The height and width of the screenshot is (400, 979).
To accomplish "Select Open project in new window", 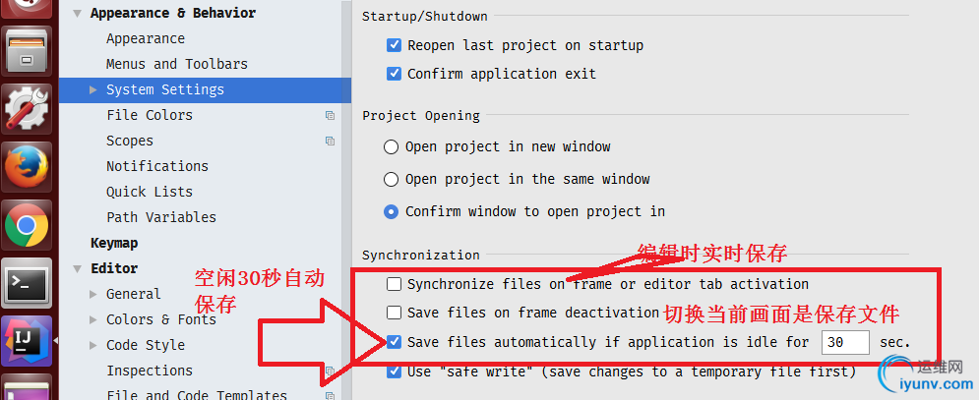I will coord(391,147).
